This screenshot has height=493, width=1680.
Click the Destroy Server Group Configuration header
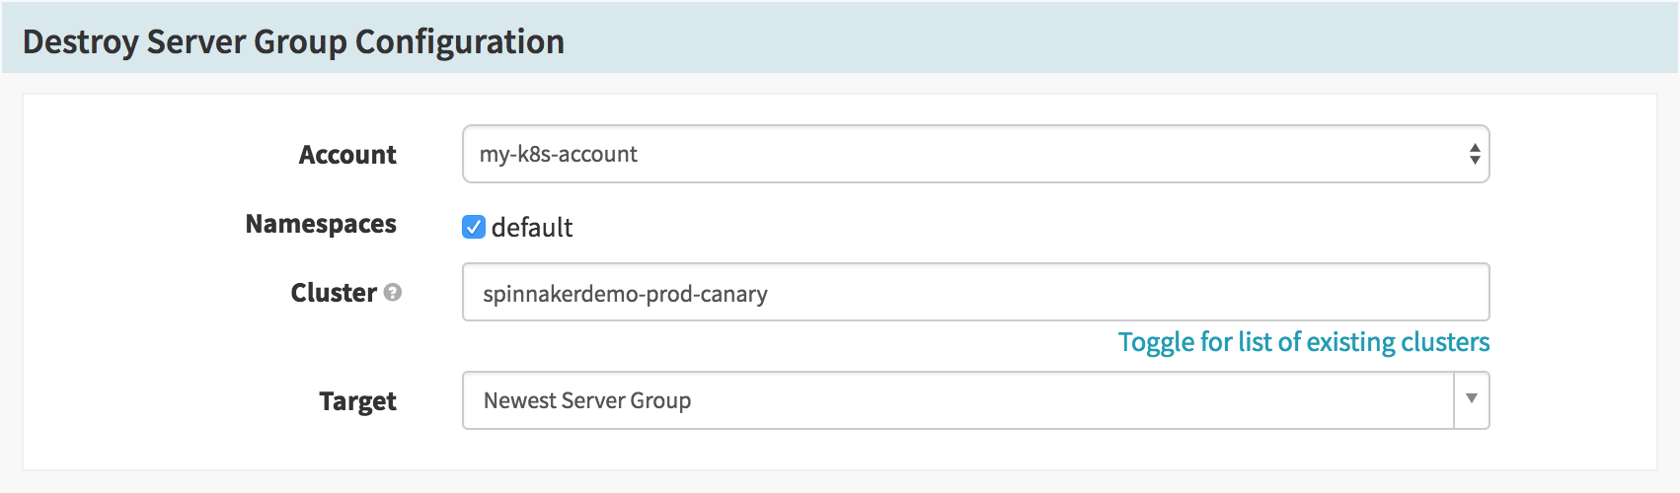click(293, 41)
